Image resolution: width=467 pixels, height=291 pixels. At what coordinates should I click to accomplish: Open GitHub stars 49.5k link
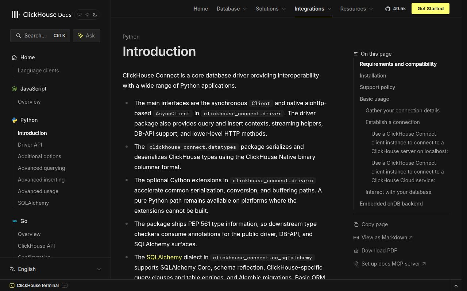395,9
